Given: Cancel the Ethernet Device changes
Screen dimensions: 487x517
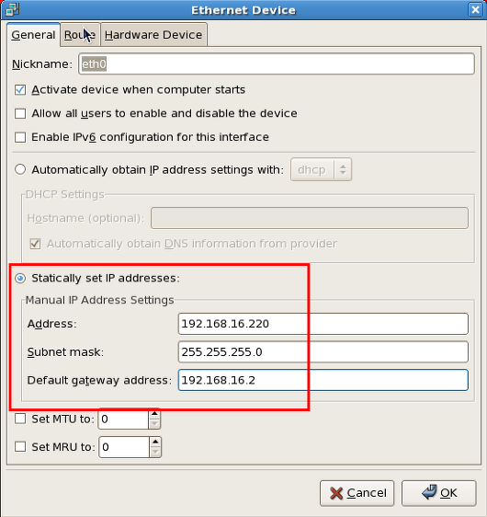Looking at the screenshot, I should (x=357, y=493).
